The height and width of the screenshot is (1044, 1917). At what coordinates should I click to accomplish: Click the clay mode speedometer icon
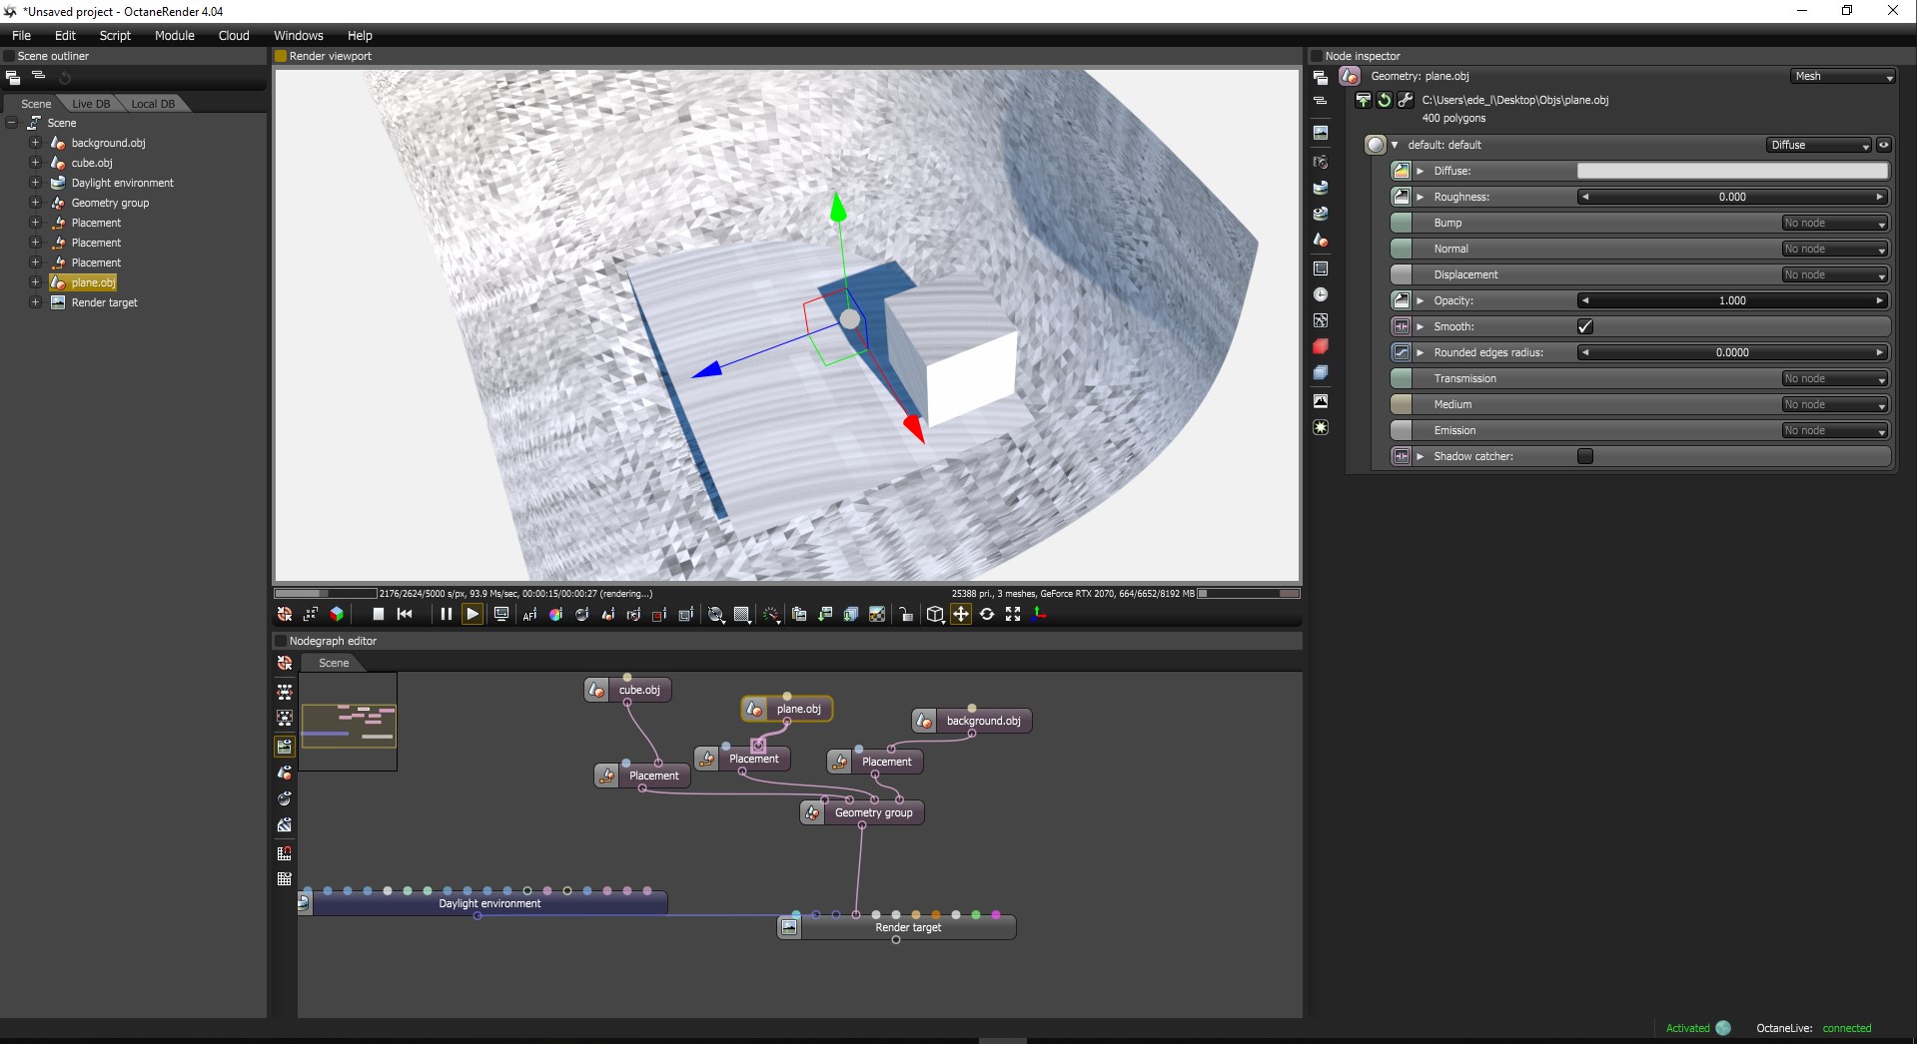pos(771,615)
